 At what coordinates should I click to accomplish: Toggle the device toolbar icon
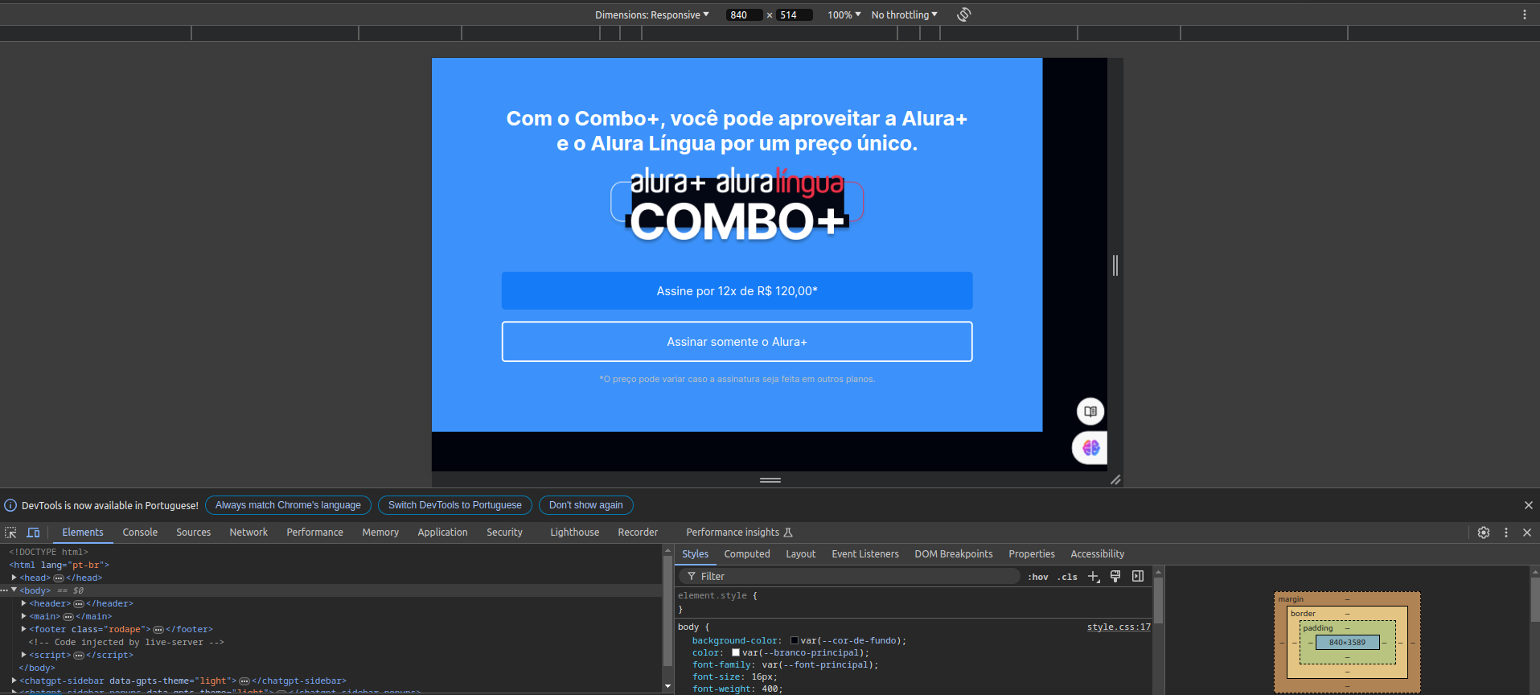(33, 533)
